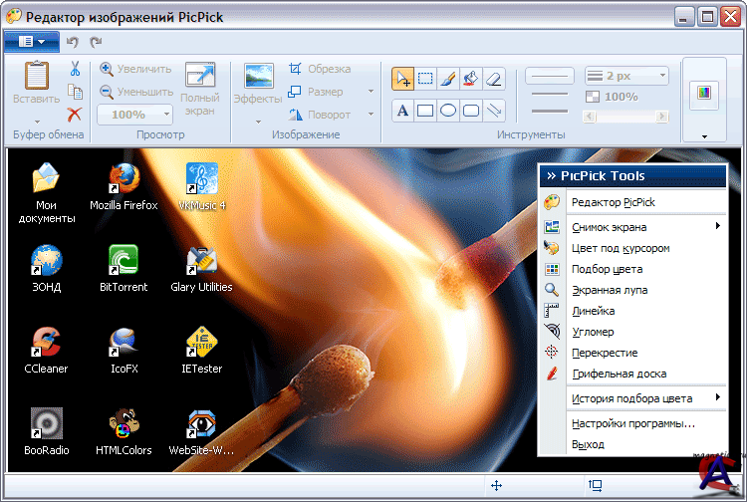Click the scissors Cut icon
This screenshot has height=502, width=747.
[75, 69]
